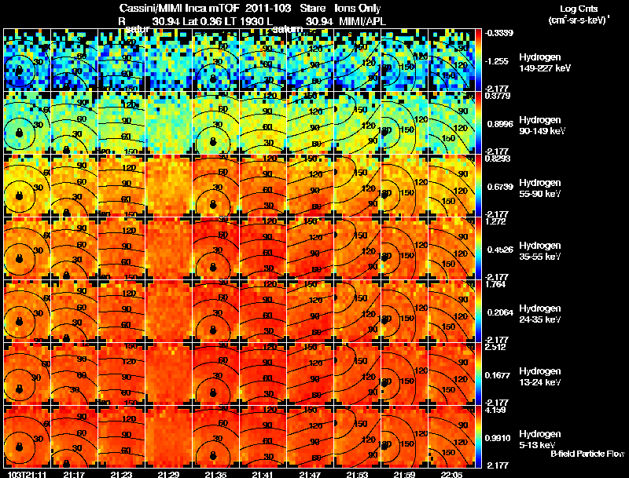
Task: Click Saturn marker in 35-55 keV 21:59 image
Action: coord(385,257)
